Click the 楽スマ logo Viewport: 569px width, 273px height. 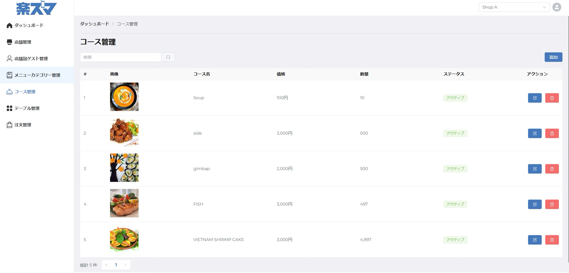coord(36,8)
